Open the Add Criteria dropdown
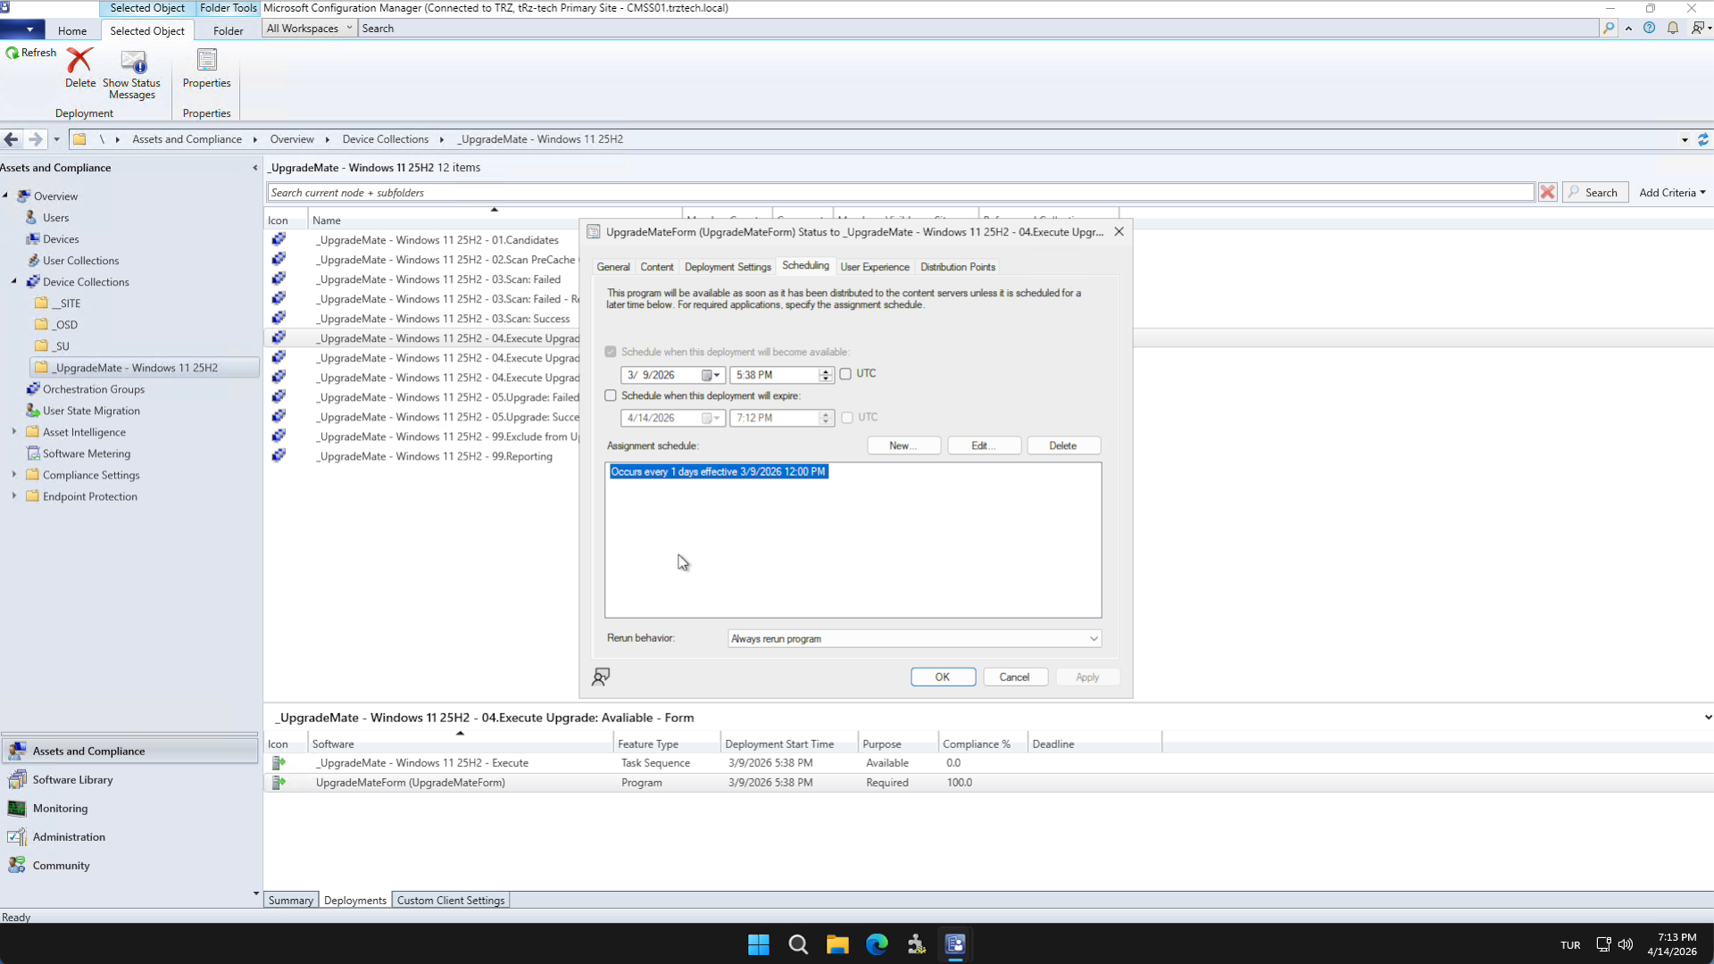Viewport: 1714px width, 964px height. click(x=1672, y=193)
